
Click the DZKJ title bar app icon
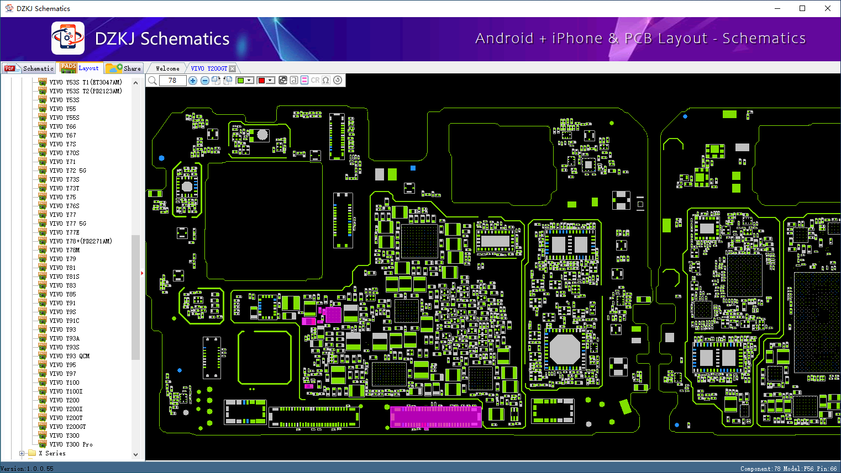tap(9, 8)
